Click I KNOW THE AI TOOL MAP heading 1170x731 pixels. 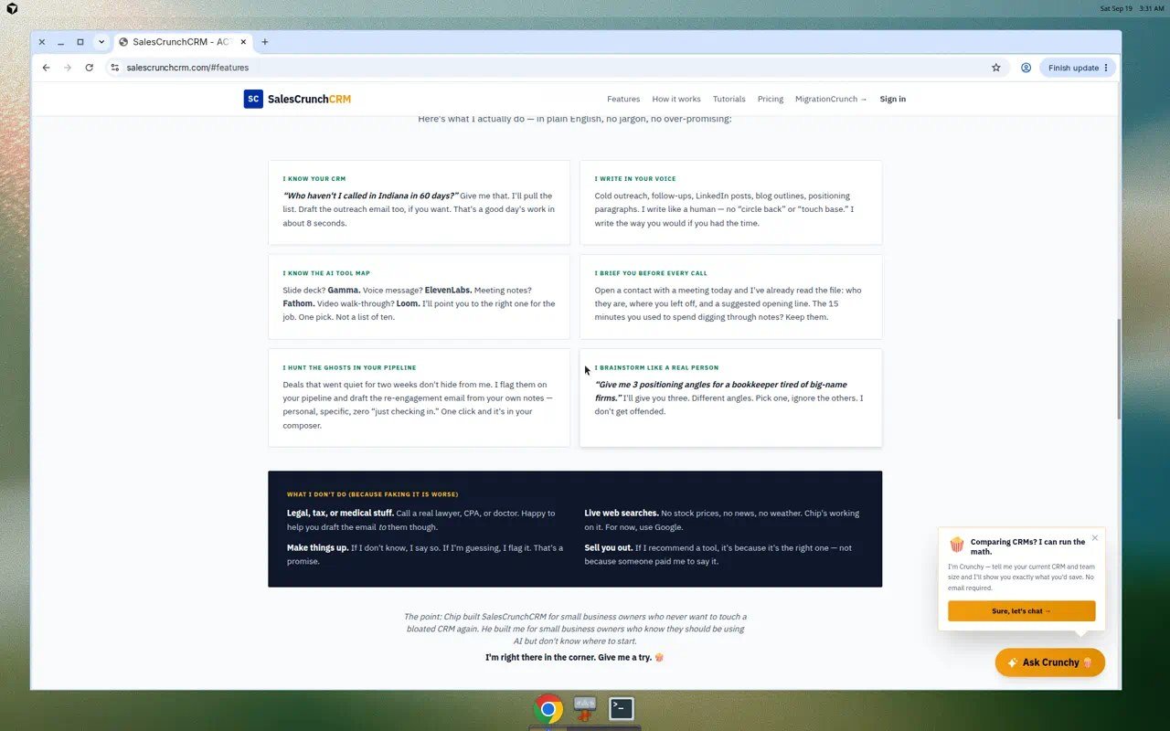(326, 273)
